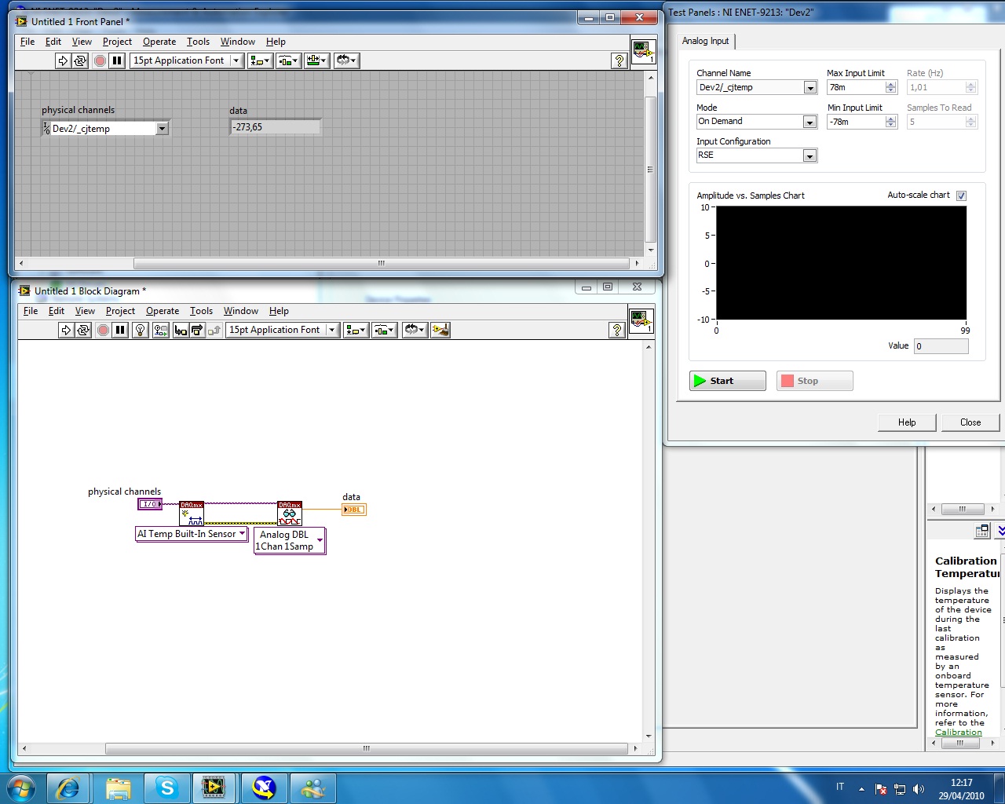
Task: Click Help button in Test Panel
Action: 907,422
